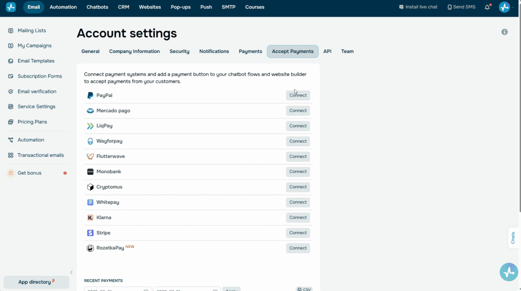Click the Stripe logo icon

coord(90,233)
